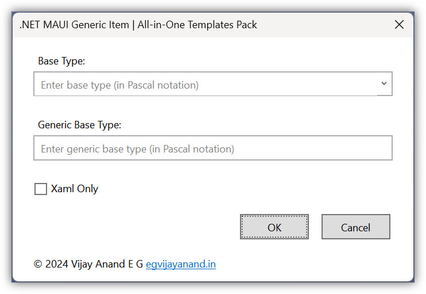Screen dimensions: 426x294
Task: Click the Generic Base Type label
Action: coord(80,124)
